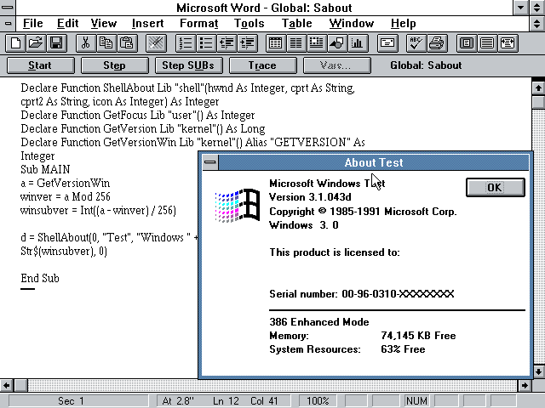Open the Window menu
The width and height of the screenshot is (545, 408).
click(352, 24)
